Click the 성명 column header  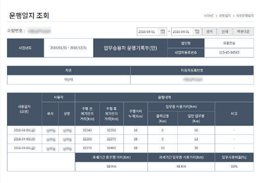pyautogui.click(x=67, y=114)
